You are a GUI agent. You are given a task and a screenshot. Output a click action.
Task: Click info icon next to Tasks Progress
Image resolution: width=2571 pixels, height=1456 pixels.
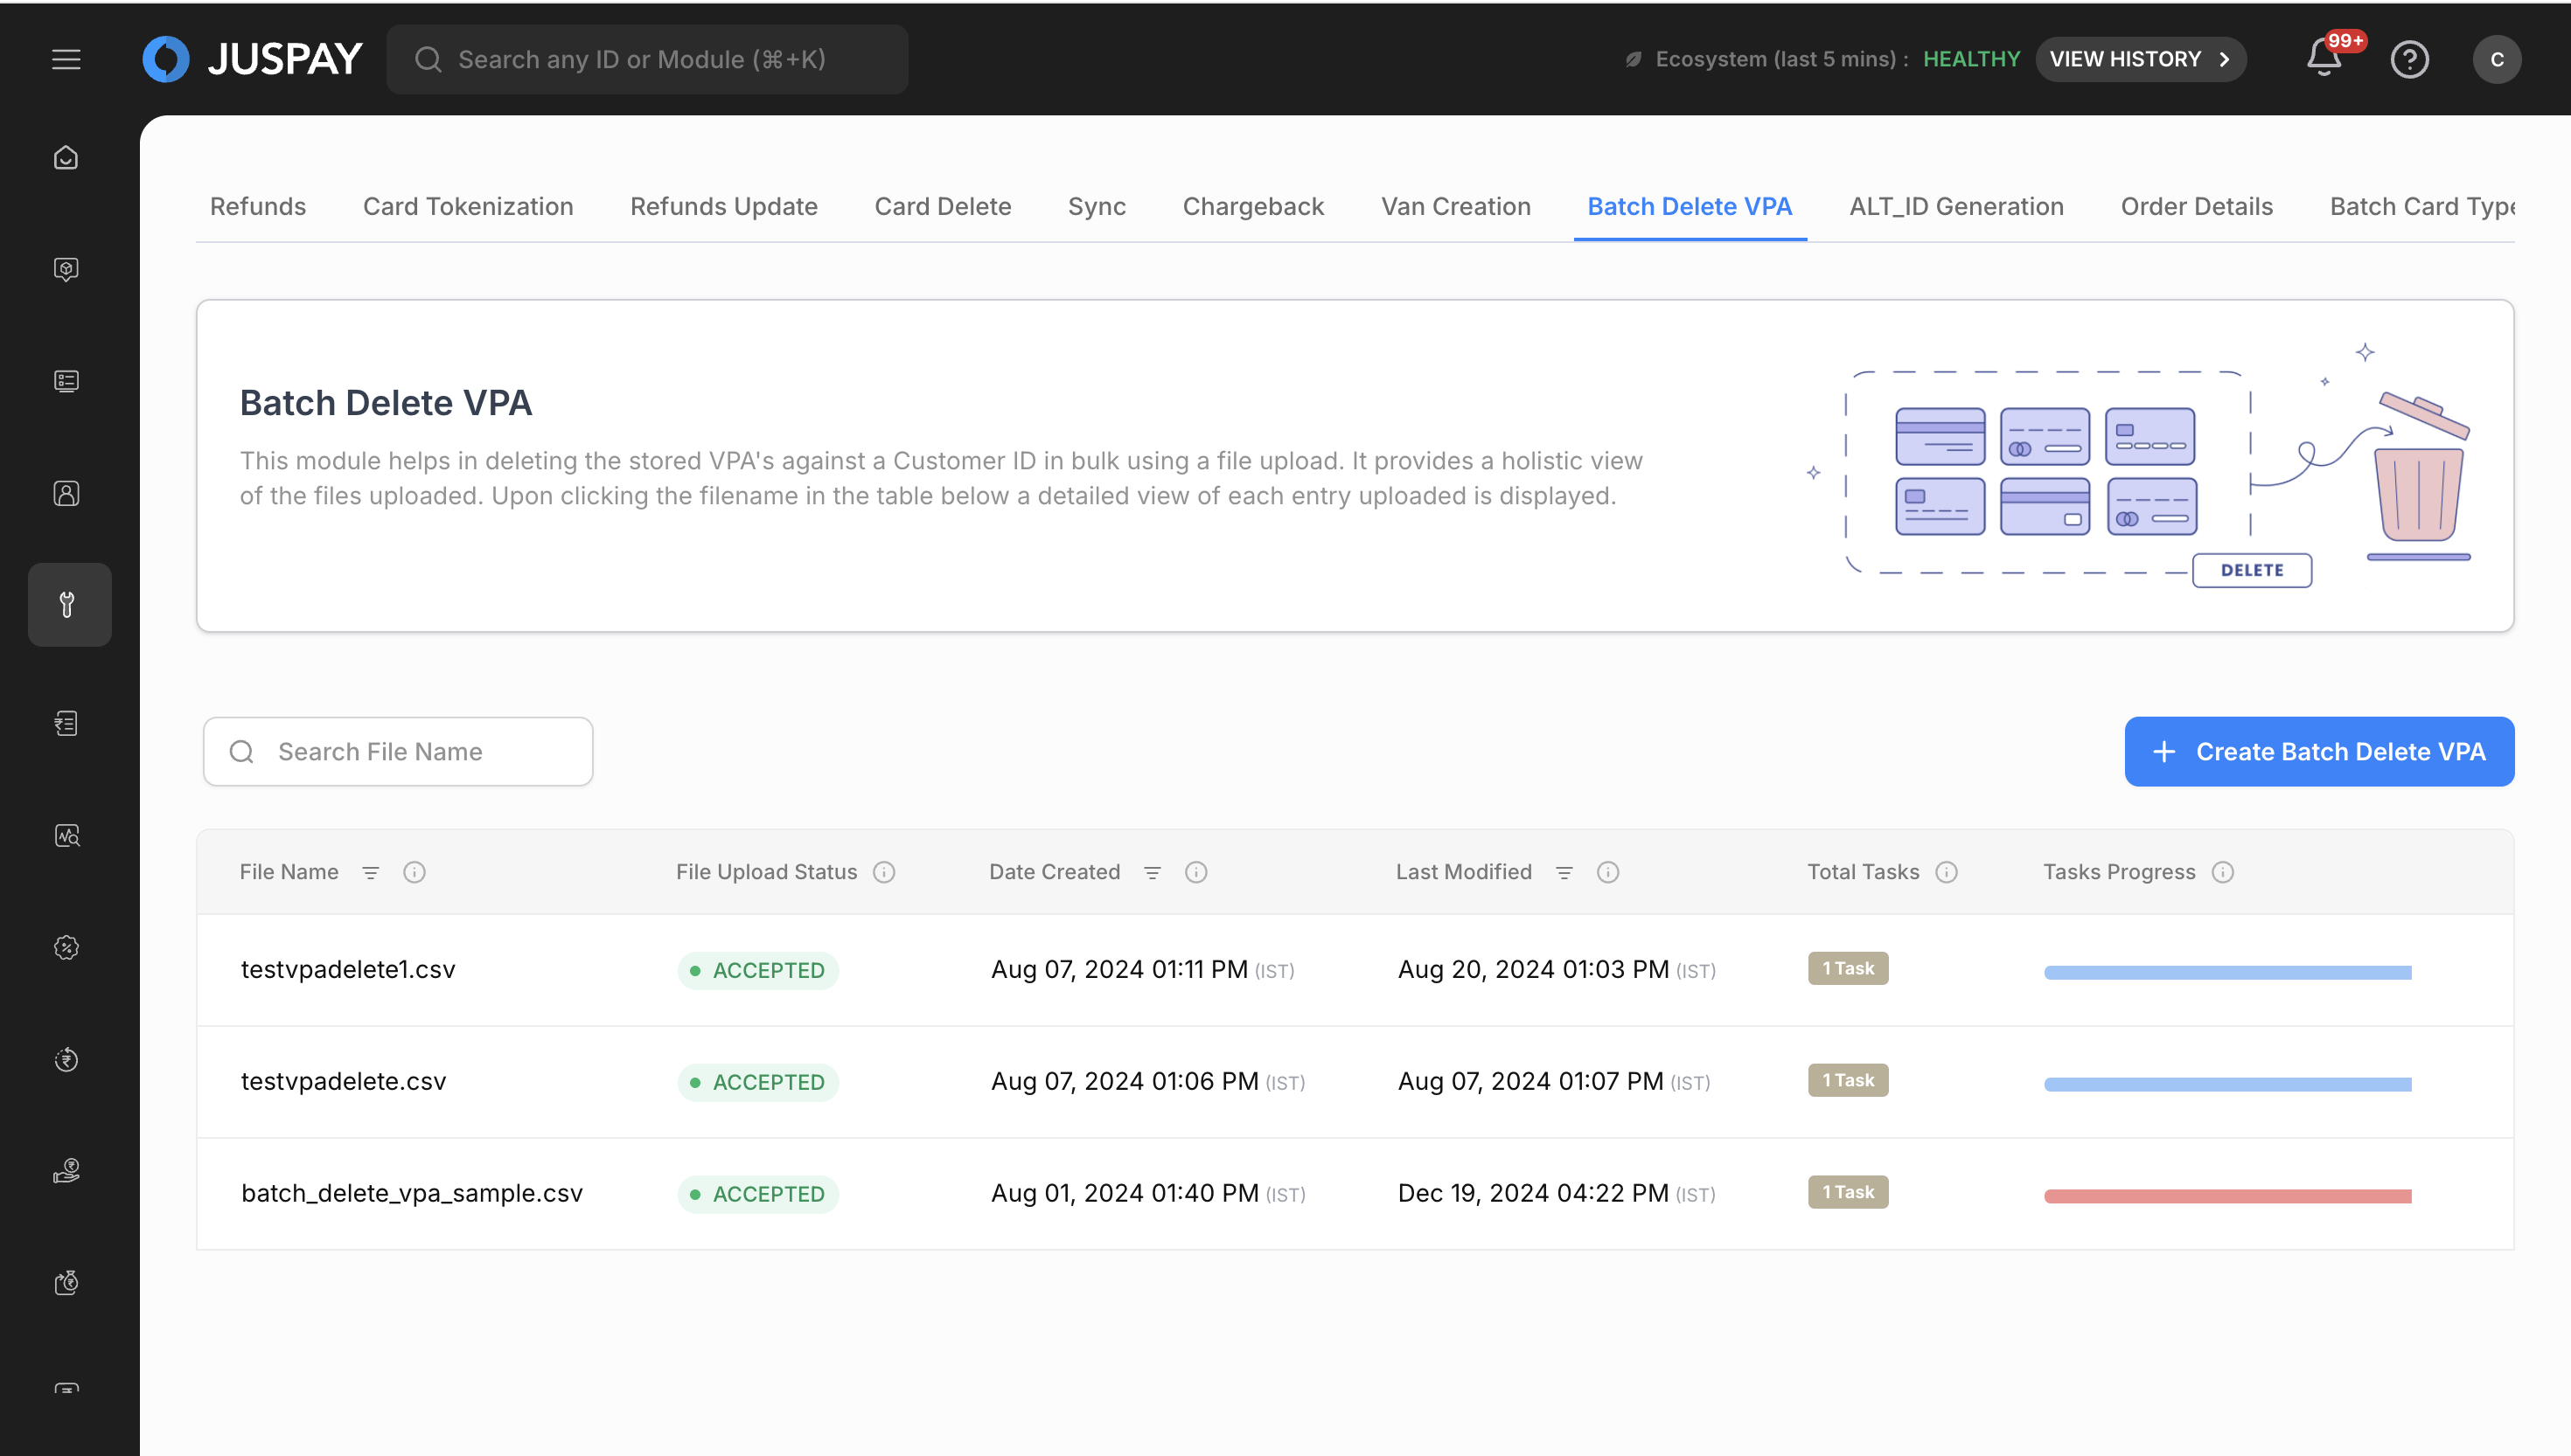click(x=2222, y=872)
